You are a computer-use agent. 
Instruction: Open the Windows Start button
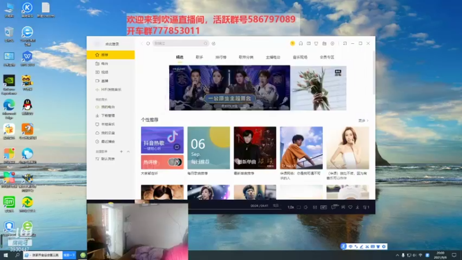click(6, 255)
